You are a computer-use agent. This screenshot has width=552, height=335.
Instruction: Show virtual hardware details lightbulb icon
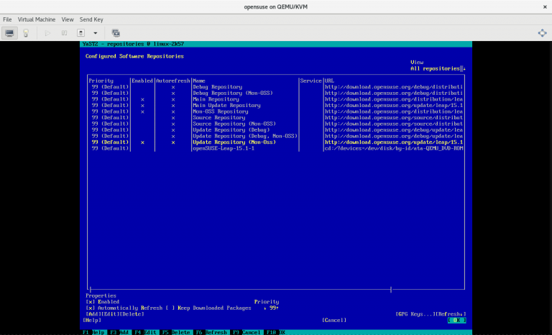[26, 33]
